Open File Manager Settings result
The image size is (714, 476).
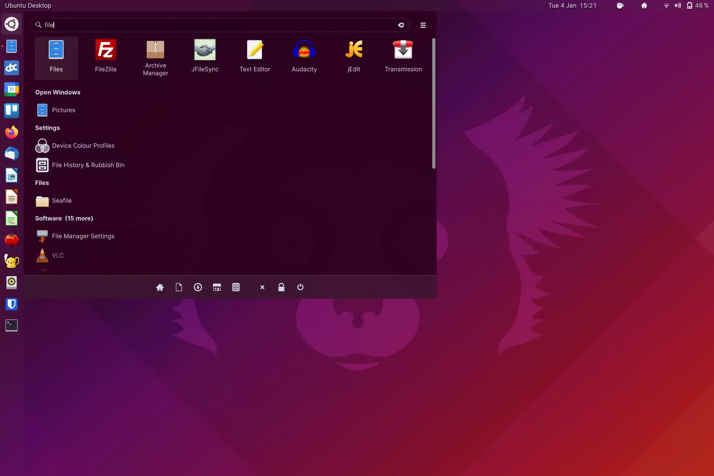tap(75, 236)
